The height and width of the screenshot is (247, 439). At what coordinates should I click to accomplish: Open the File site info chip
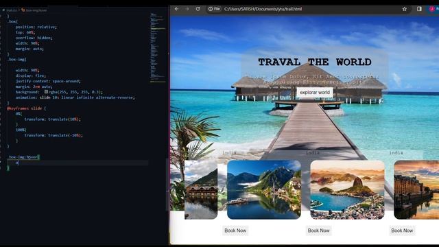pos(214,9)
